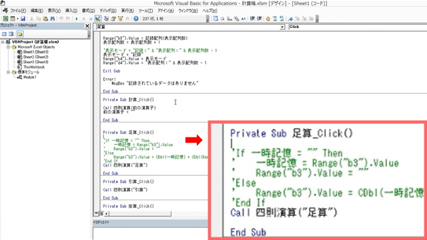Collapse the 標準モジュール folder node
The height and width of the screenshot is (240, 427).
8,72
